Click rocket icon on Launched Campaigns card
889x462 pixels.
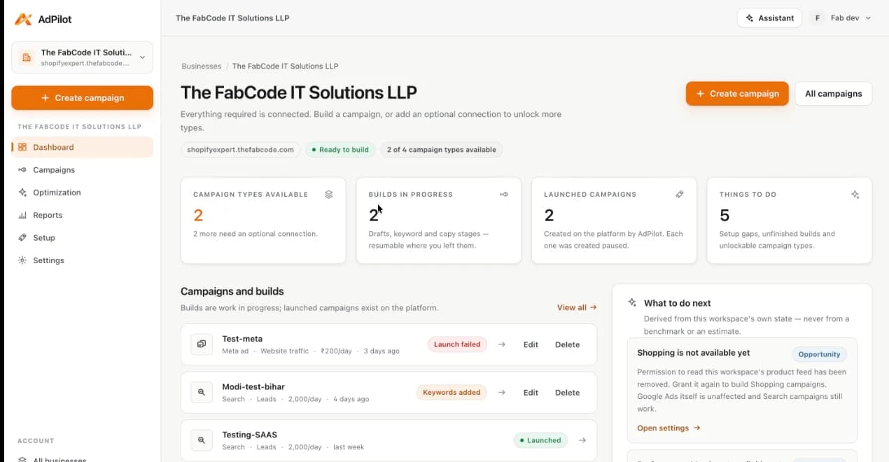pos(680,195)
